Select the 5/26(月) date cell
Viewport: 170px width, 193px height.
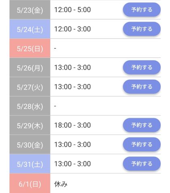tap(30, 68)
